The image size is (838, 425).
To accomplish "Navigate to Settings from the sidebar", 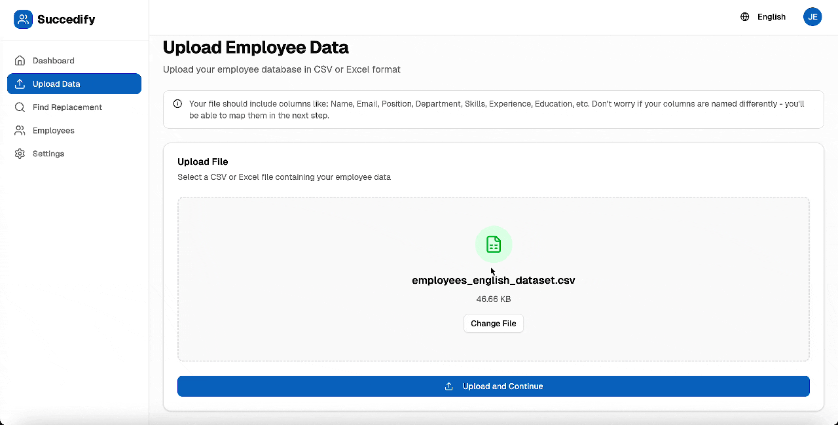I will pos(48,154).
